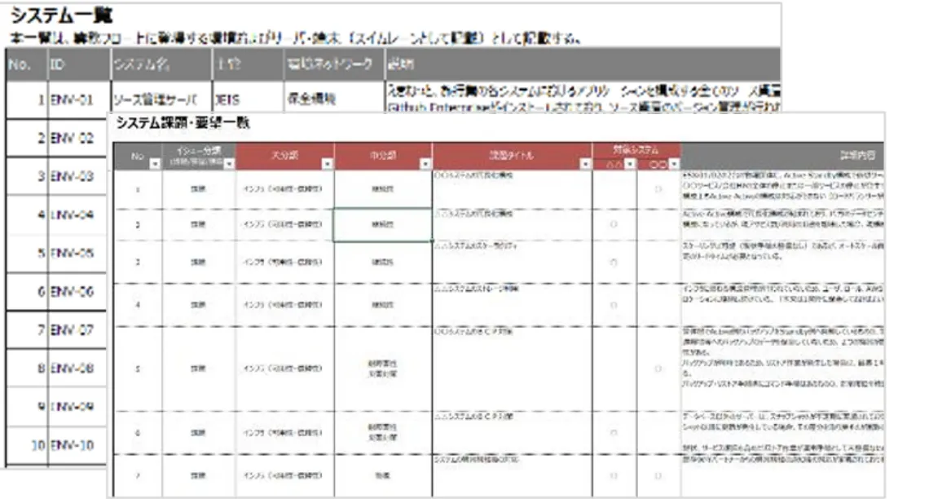Open the first 対象システム sub-column filter dropdown
This screenshot has width=929, height=499.
tap(631, 164)
